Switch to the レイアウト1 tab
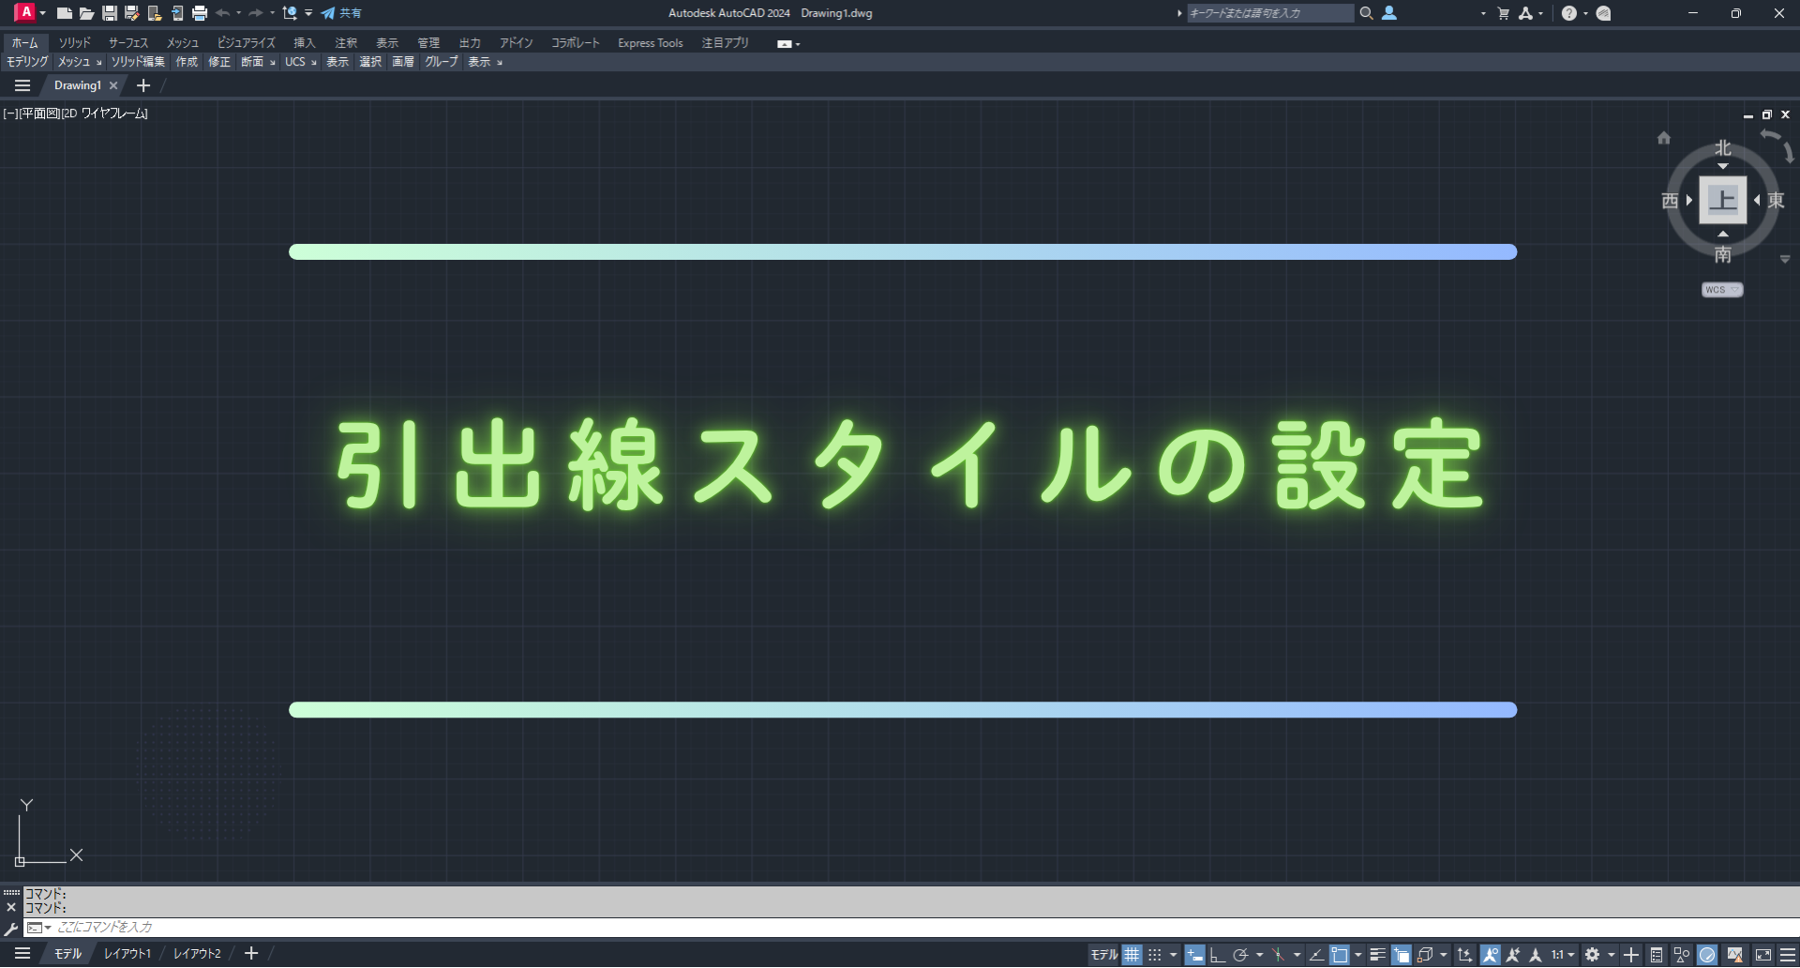The image size is (1800, 968). (127, 954)
